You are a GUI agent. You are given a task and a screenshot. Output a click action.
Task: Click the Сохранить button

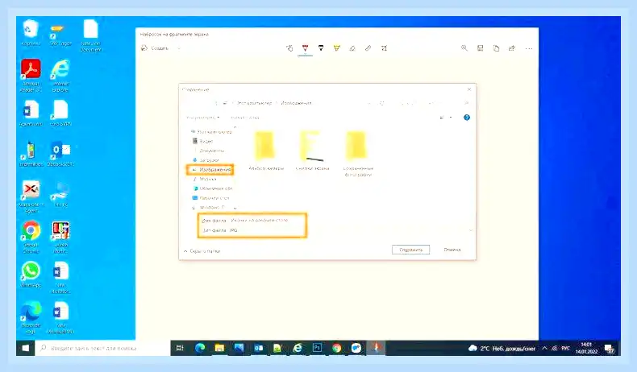[x=410, y=250]
